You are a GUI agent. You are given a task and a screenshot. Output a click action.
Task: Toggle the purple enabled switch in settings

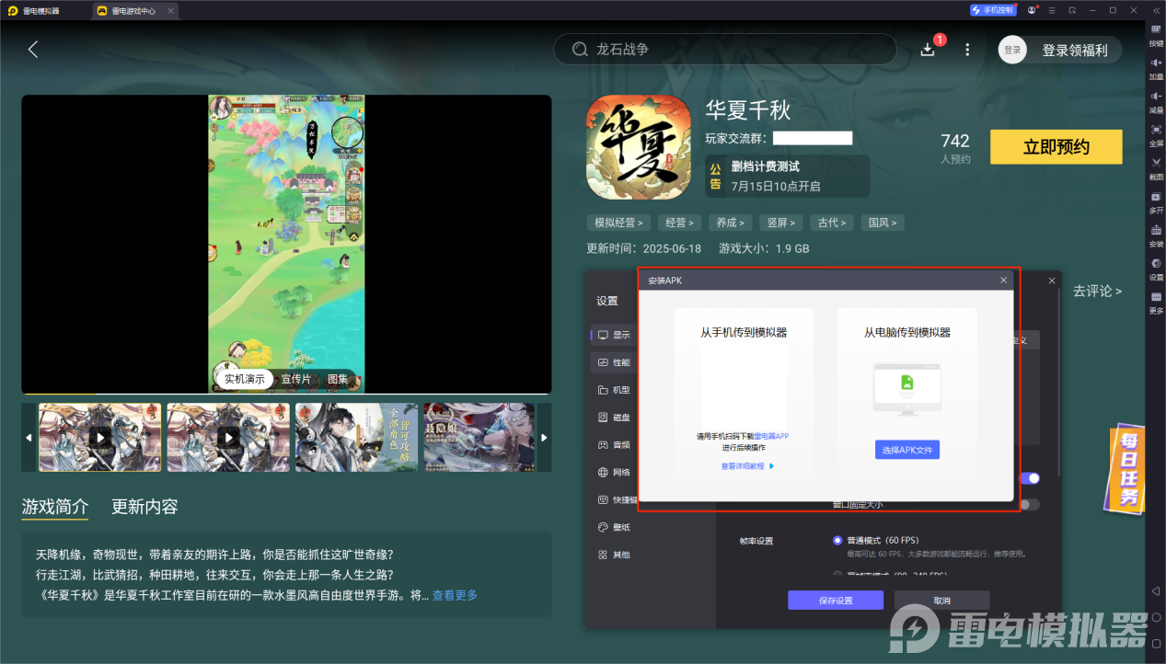(x=1031, y=478)
